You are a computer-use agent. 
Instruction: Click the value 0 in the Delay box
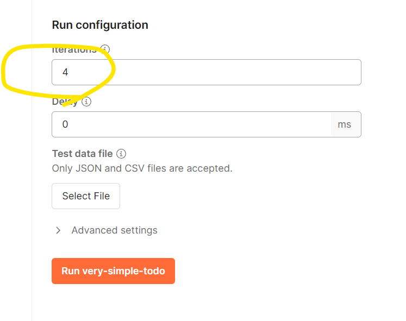pos(65,124)
